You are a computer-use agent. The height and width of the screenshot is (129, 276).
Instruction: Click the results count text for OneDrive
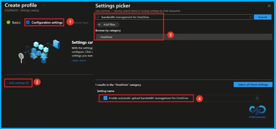coord(118,85)
